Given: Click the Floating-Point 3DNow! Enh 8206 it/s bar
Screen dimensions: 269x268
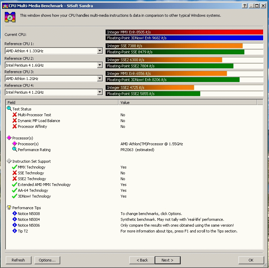Looking at the screenshot, I should [x=172, y=80].
